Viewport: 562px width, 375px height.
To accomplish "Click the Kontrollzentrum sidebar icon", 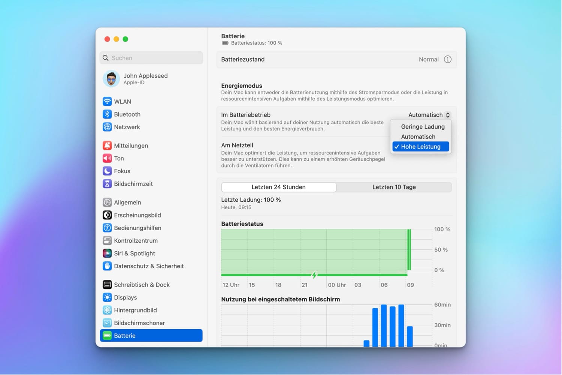I will point(107,241).
